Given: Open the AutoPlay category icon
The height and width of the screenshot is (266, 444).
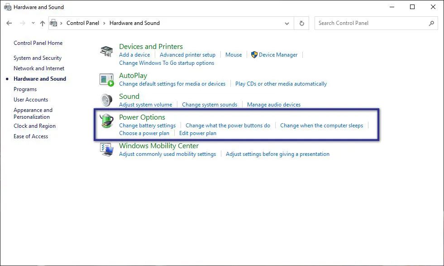Looking at the screenshot, I should pos(106,80).
